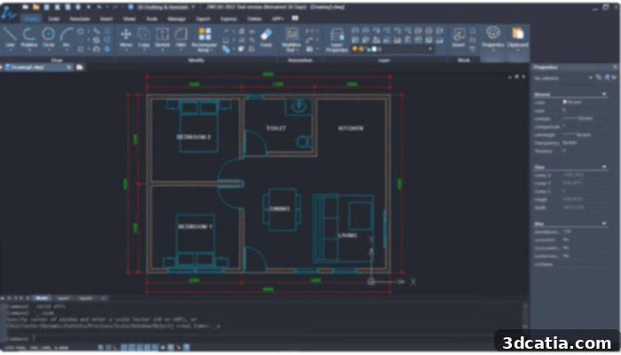Open the Insert ribbon tab
The image size is (621, 355).
pyautogui.click(x=106, y=19)
